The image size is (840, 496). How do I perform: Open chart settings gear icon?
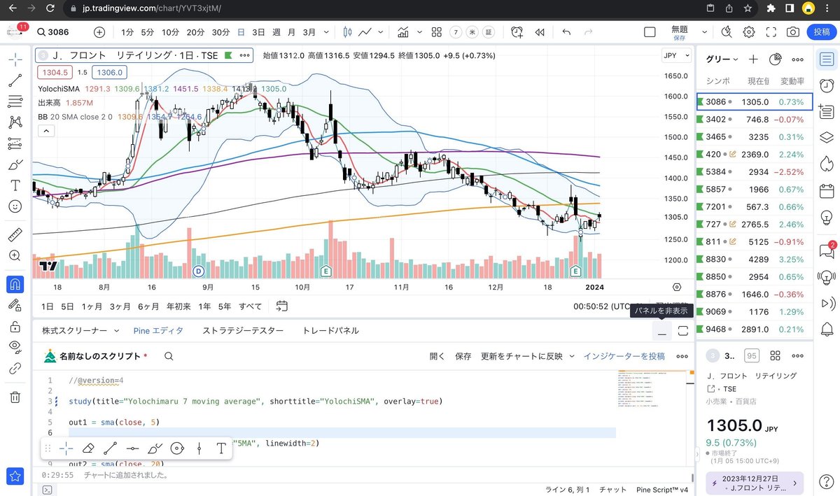tap(749, 32)
